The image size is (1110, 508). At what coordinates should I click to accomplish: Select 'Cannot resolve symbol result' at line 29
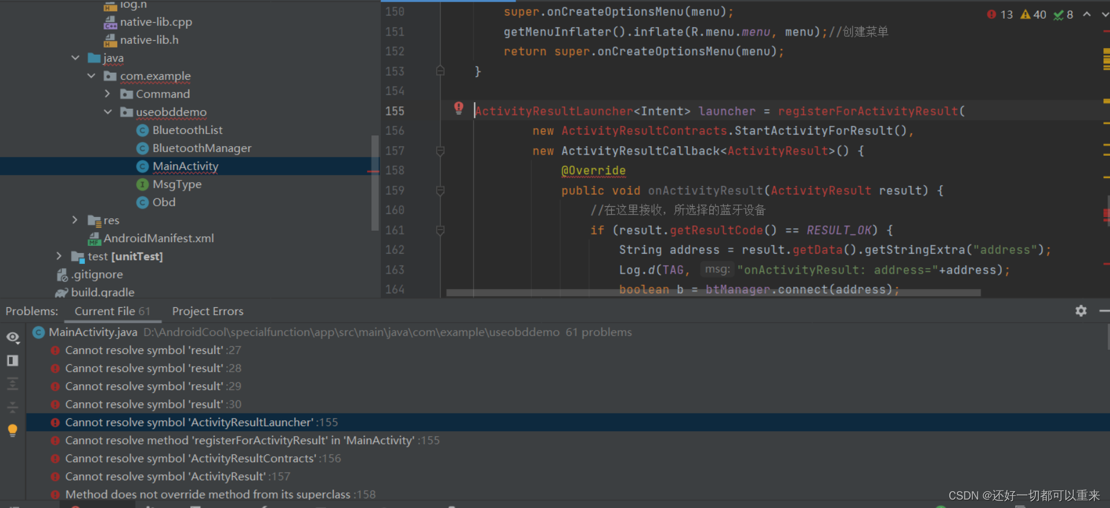pyautogui.click(x=567, y=387)
